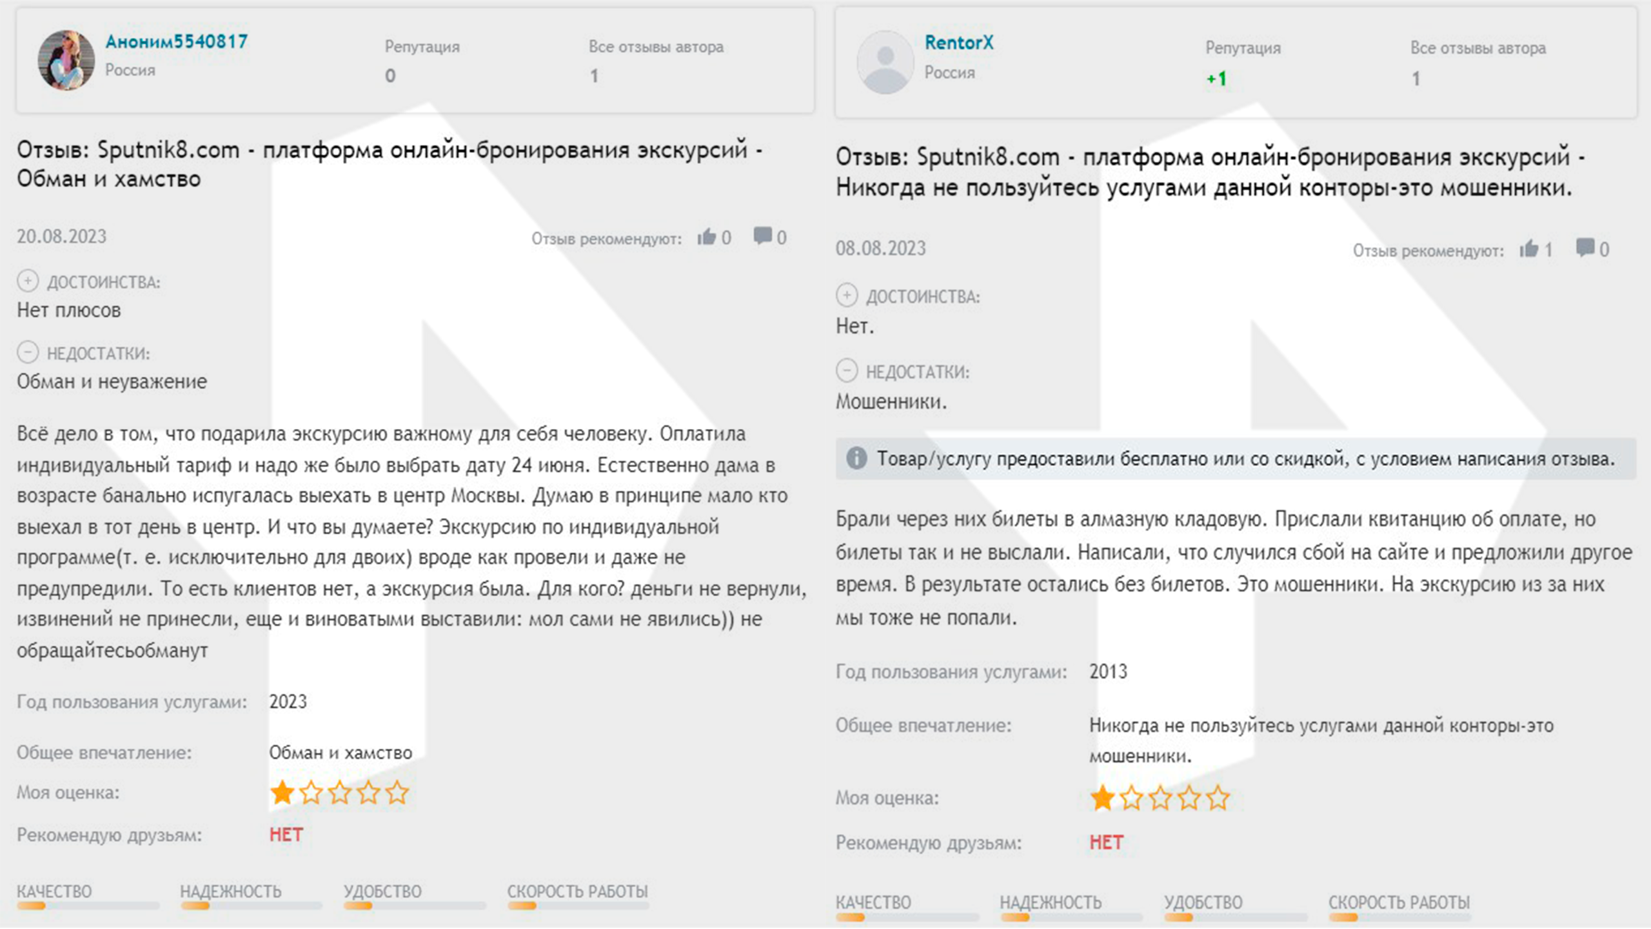
Task: Click minus icon beside Недостатки in RentorX review
Action: point(847,371)
